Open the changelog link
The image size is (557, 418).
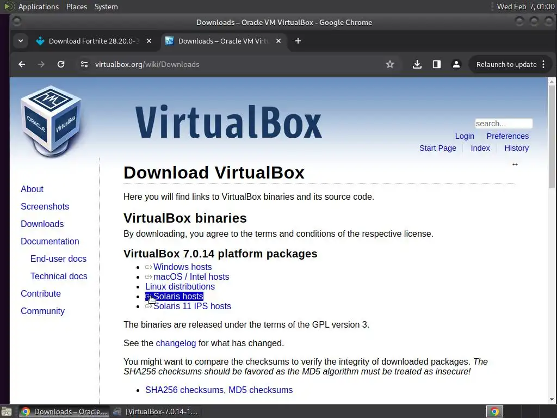pos(176,343)
